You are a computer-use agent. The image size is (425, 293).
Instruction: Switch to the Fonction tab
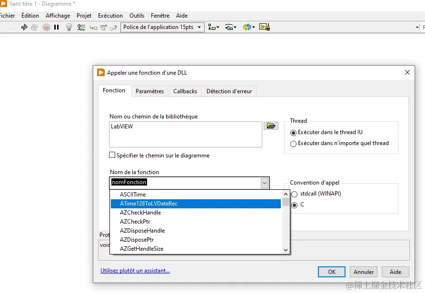[x=114, y=90]
